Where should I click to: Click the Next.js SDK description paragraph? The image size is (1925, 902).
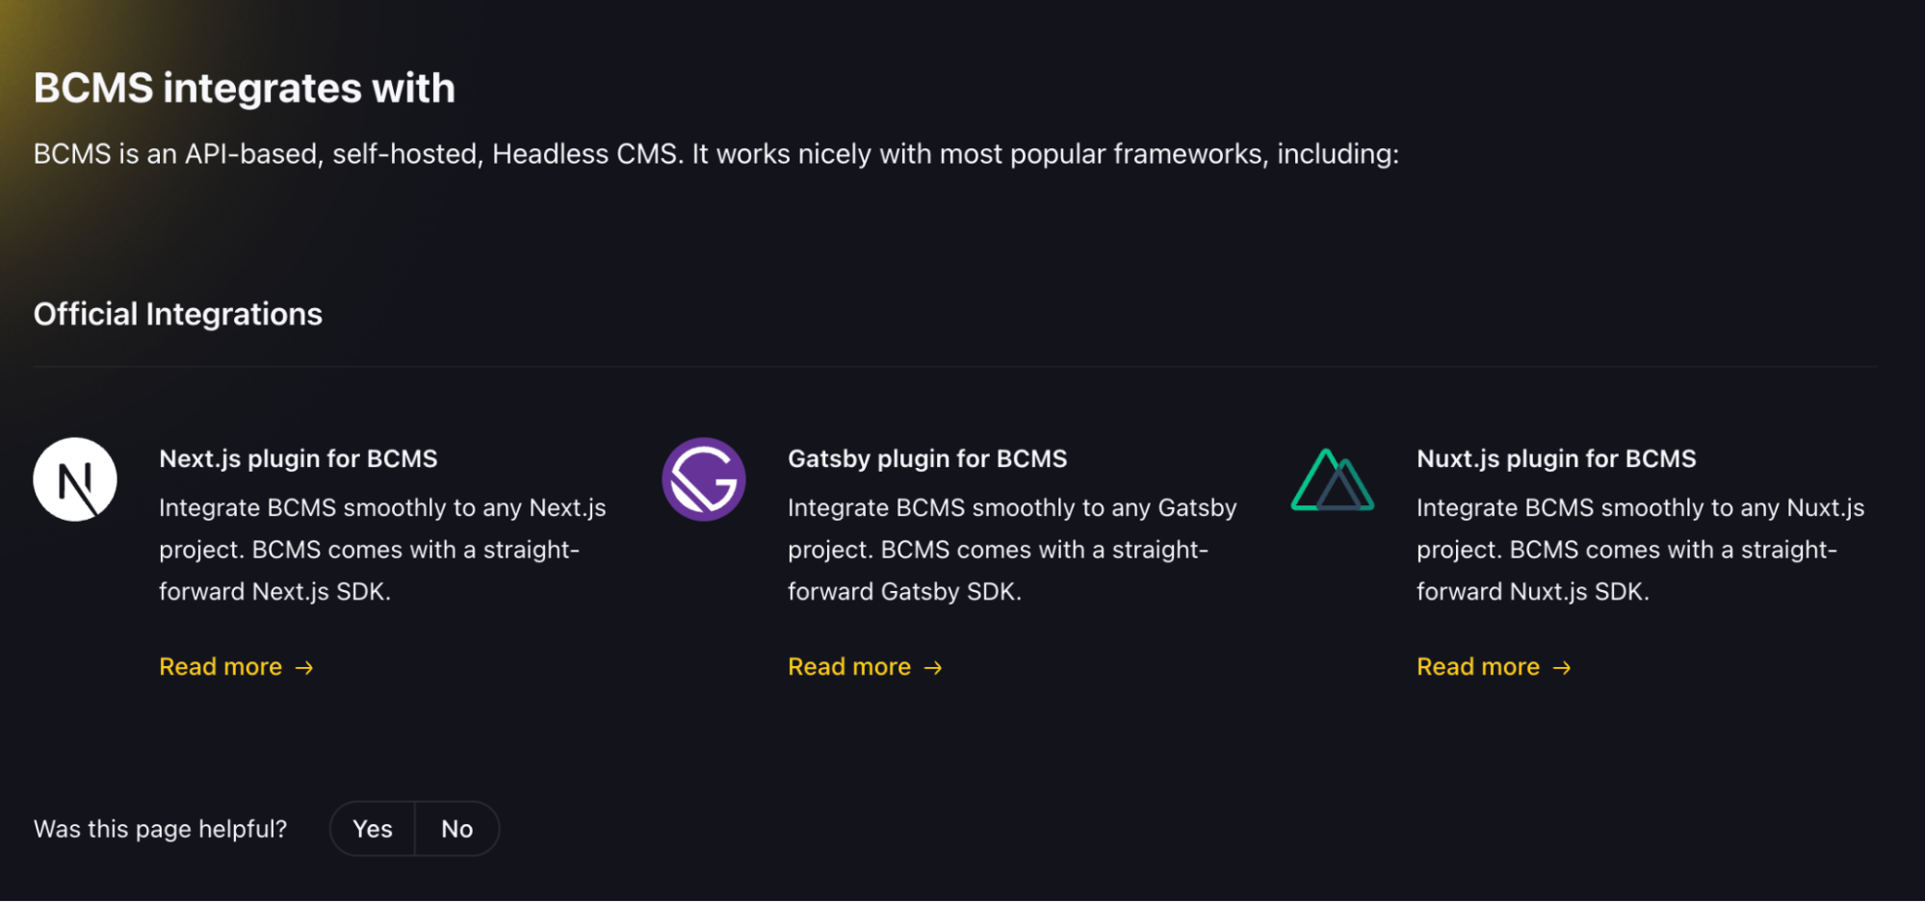click(x=382, y=550)
